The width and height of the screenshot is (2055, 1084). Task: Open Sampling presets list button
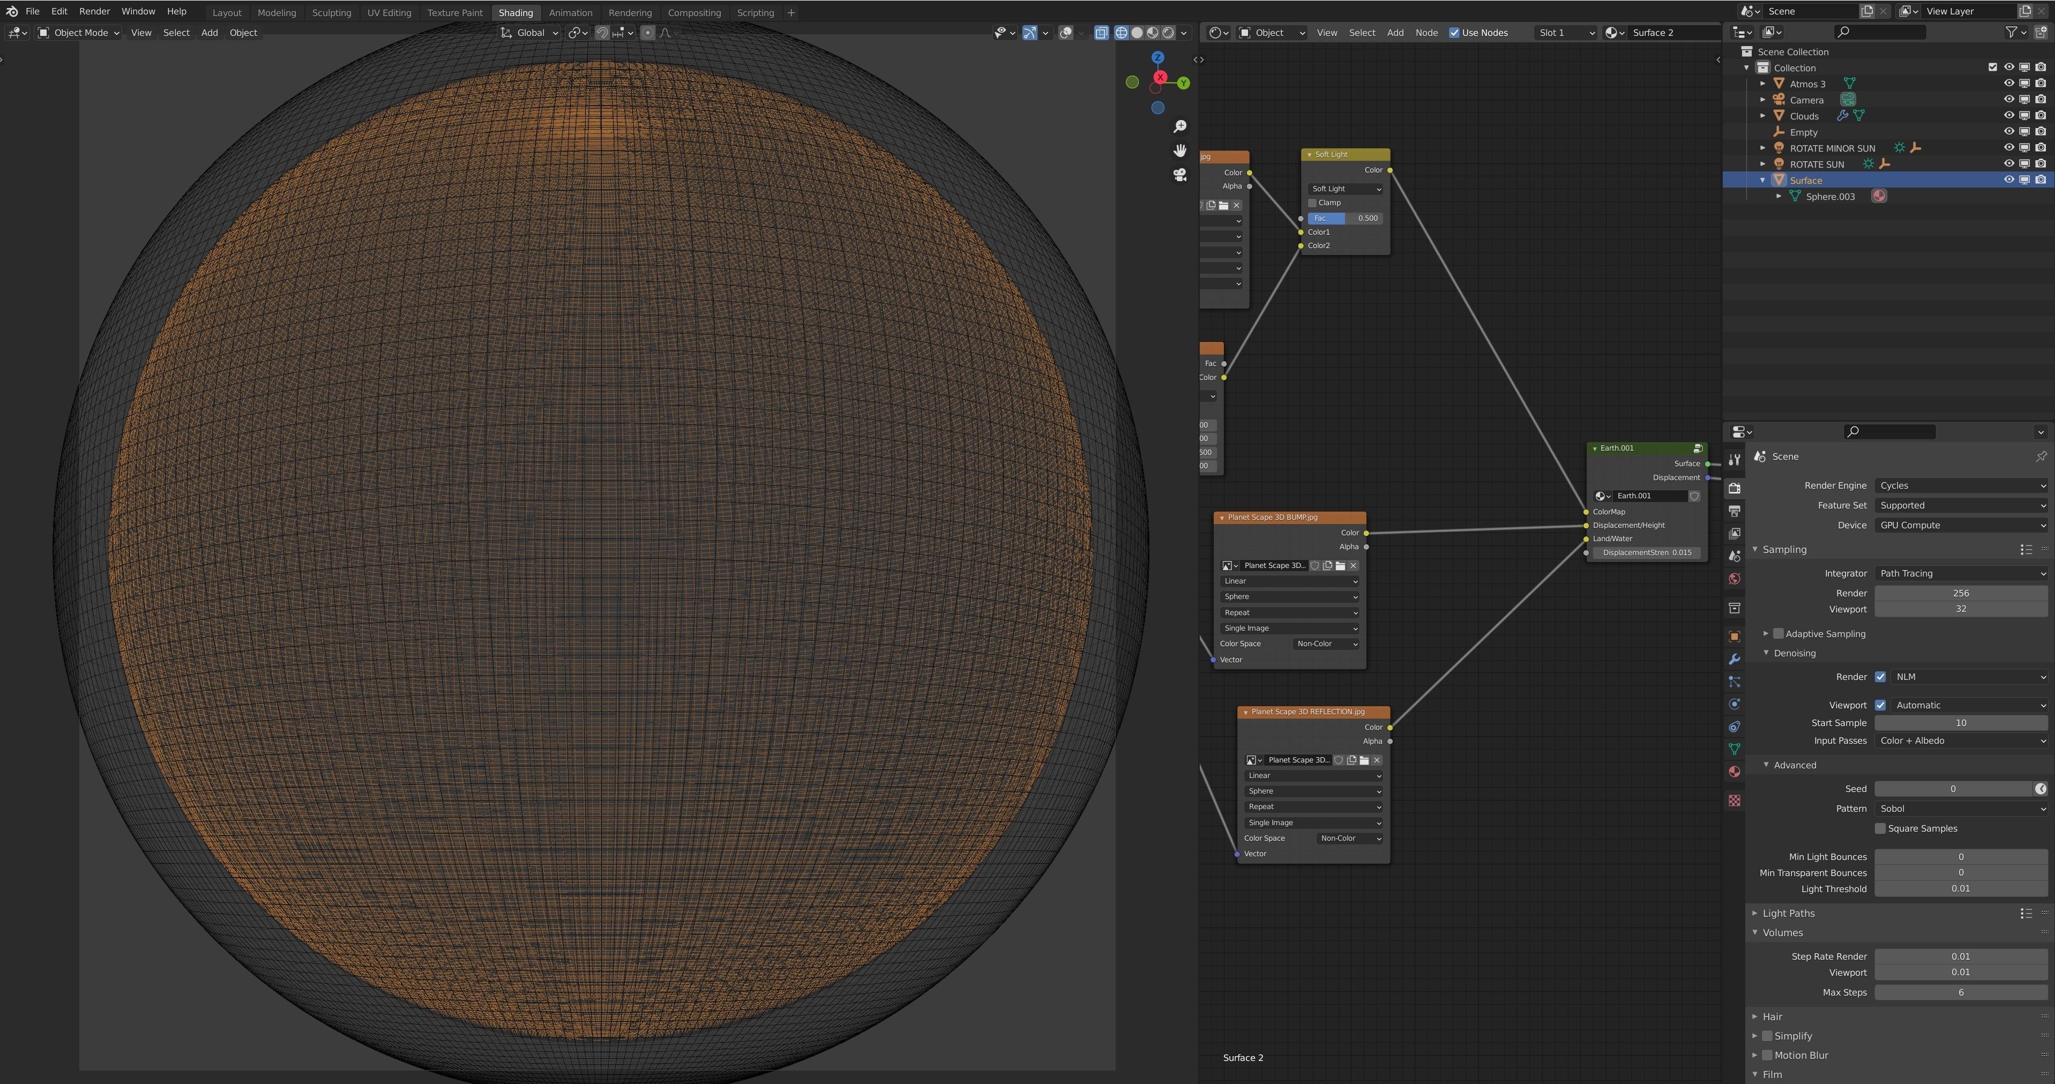[2026, 550]
